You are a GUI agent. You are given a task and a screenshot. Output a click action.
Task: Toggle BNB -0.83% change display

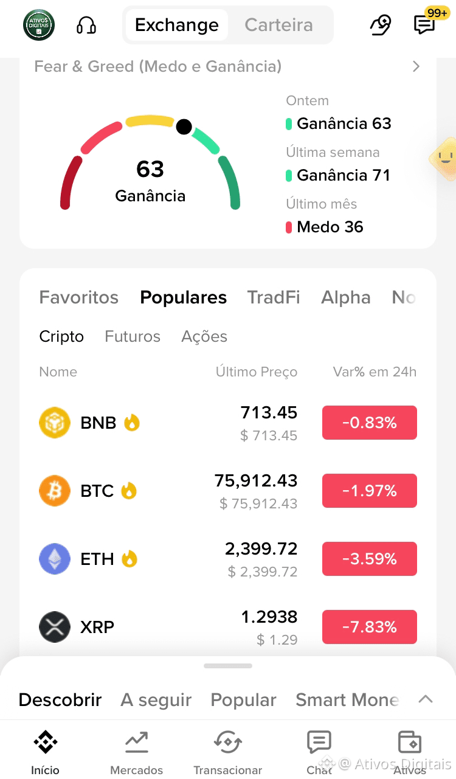click(x=370, y=423)
